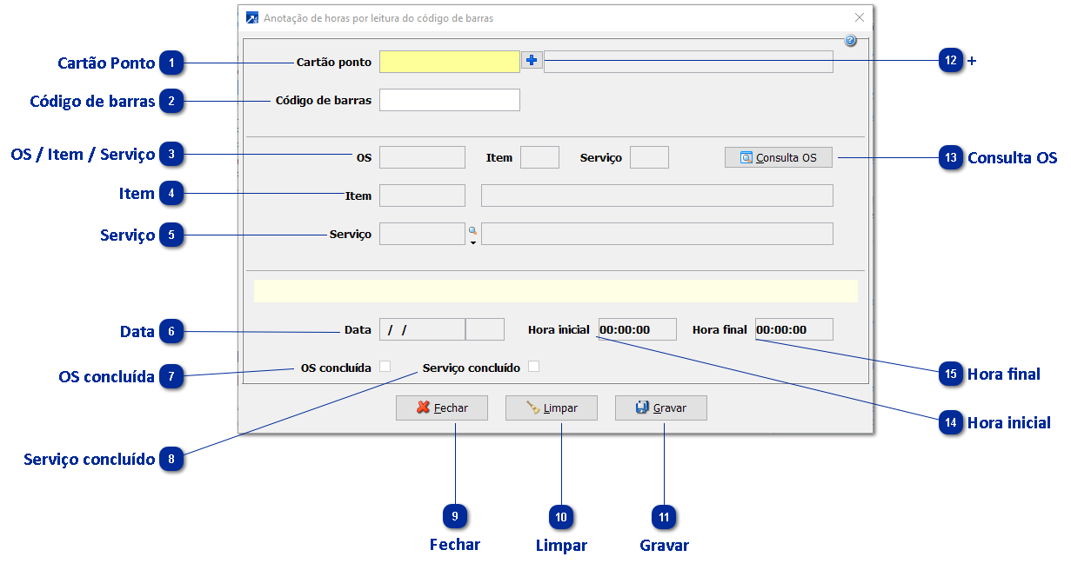Click the Item description field
This screenshot has width=1071, height=570.
pos(657,196)
